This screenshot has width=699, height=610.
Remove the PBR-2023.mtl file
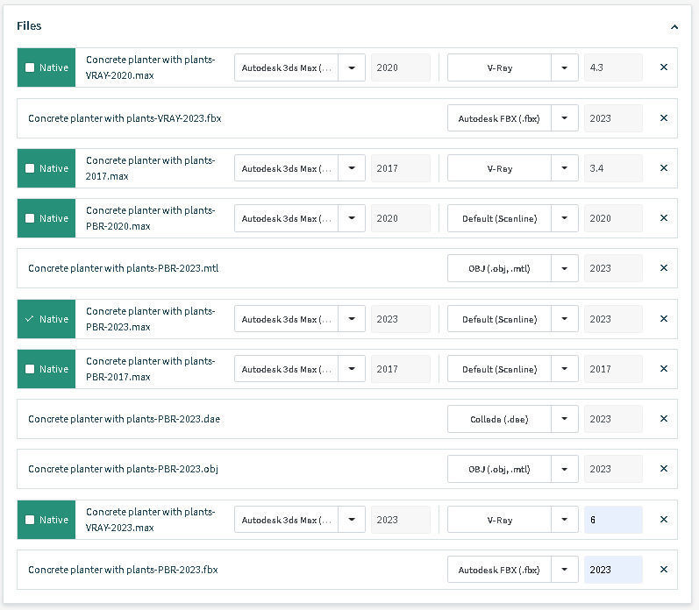663,268
